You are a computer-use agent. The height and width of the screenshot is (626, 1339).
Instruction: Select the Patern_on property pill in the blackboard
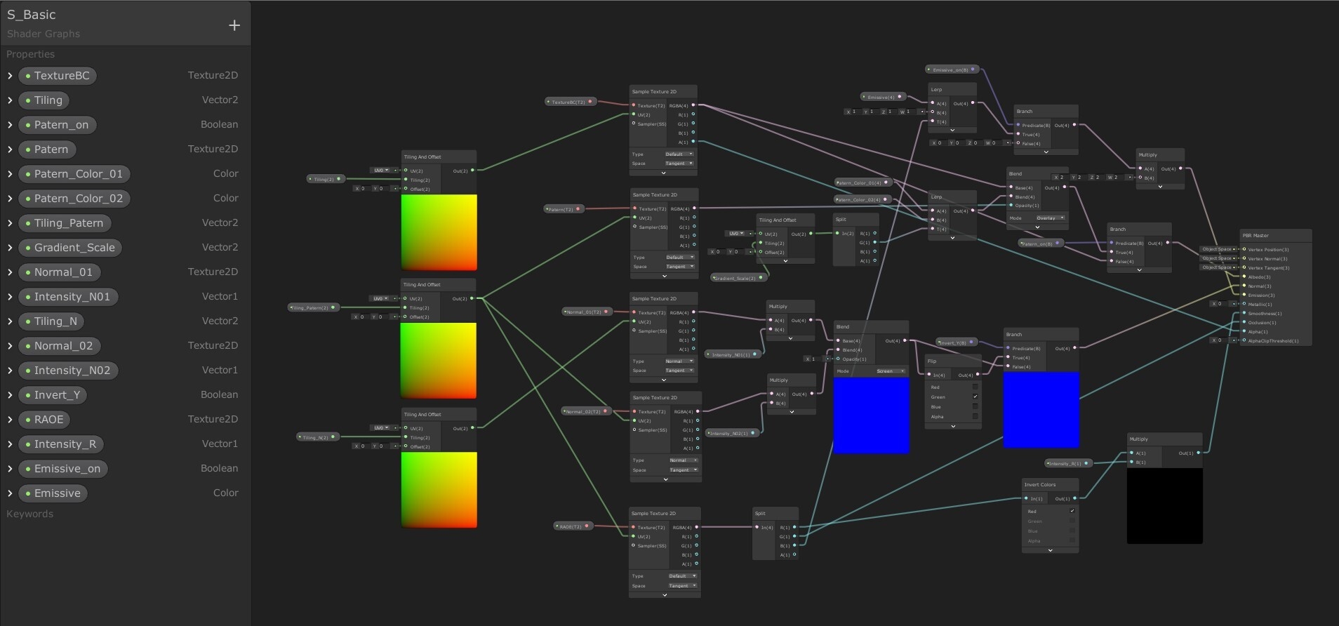tap(57, 125)
